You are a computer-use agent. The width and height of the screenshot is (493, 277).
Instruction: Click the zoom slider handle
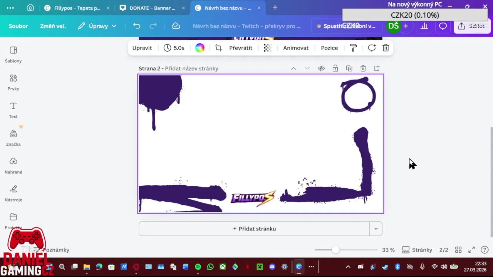[335, 250]
